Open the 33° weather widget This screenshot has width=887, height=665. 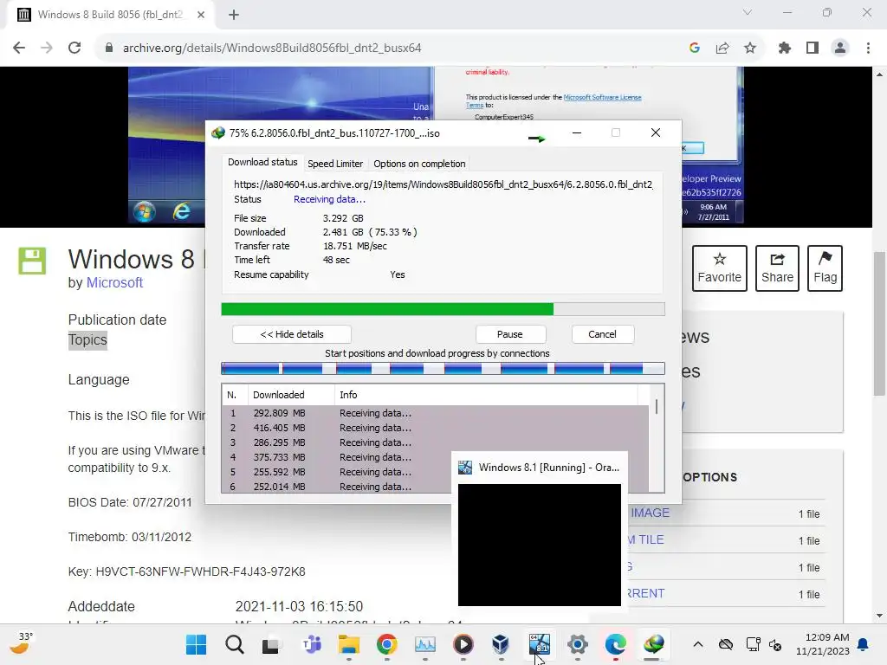[x=22, y=643]
